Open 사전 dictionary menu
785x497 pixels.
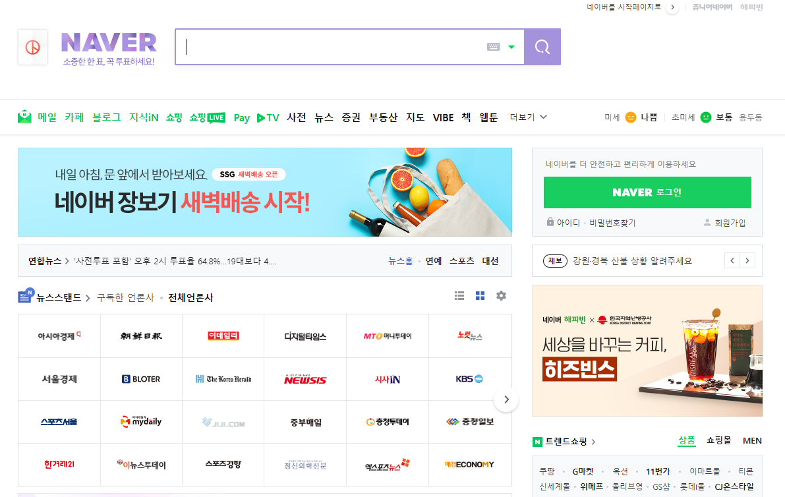pos(297,117)
